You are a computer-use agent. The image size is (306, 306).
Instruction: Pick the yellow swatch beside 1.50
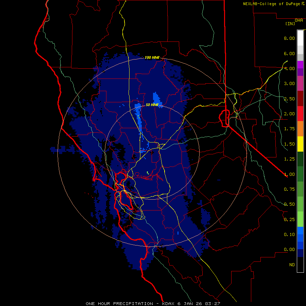click(x=300, y=144)
